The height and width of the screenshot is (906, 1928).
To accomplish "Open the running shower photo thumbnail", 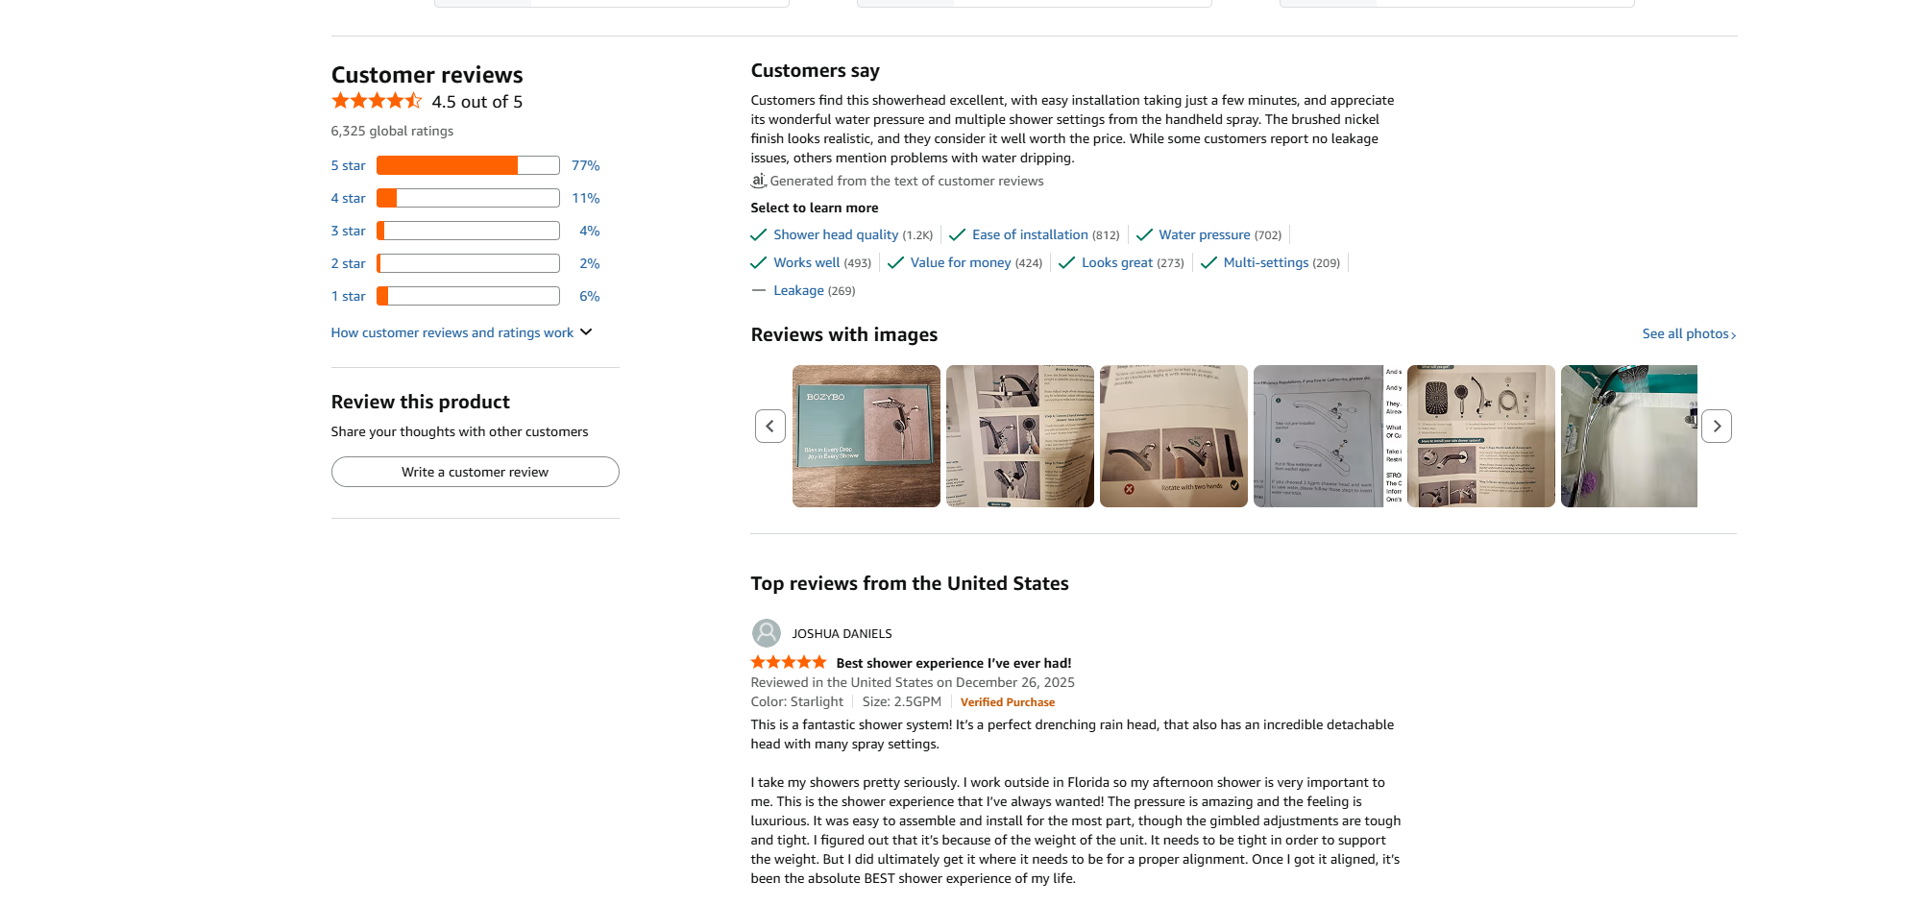I will click(x=1628, y=435).
